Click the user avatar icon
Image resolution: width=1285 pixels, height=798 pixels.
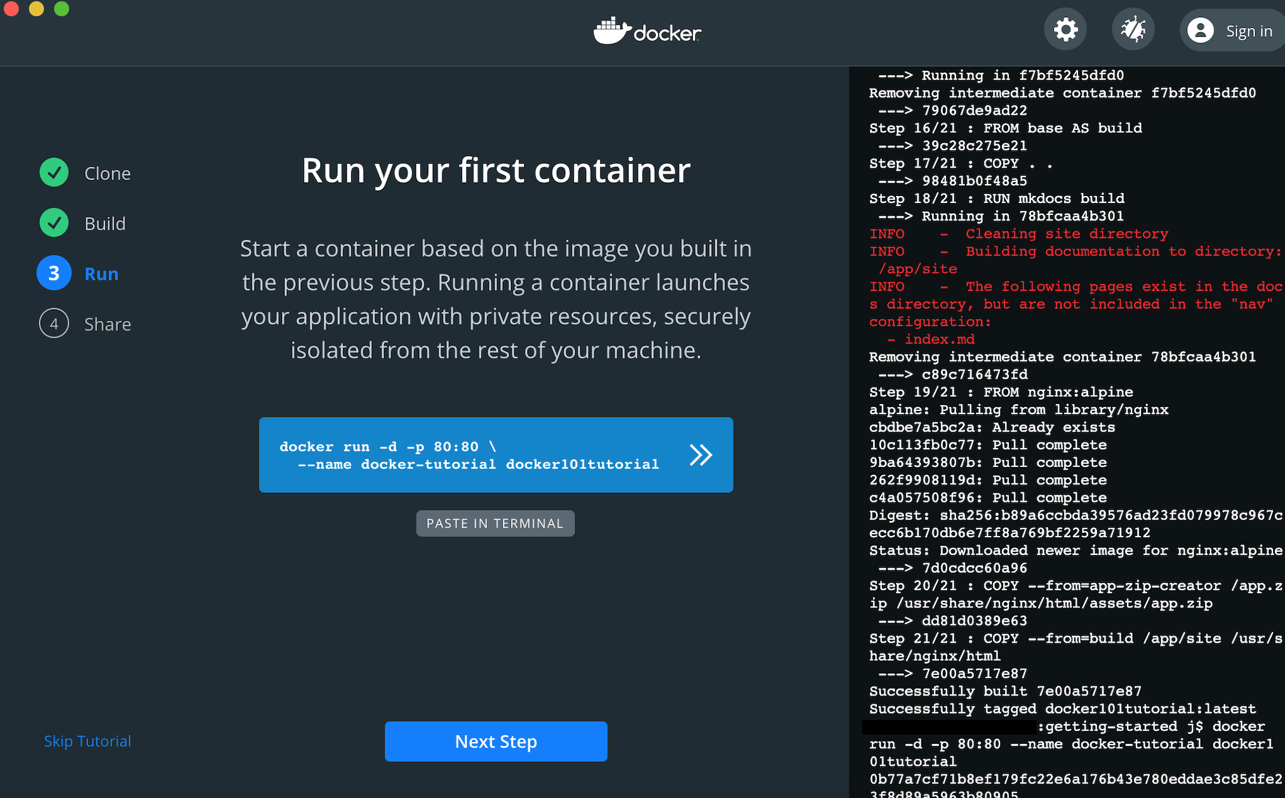(x=1200, y=30)
